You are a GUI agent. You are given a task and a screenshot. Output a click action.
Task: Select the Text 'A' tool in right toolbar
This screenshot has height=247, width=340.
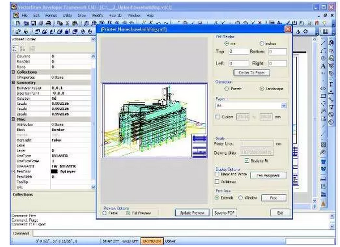pyautogui.click(x=324, y=66)
